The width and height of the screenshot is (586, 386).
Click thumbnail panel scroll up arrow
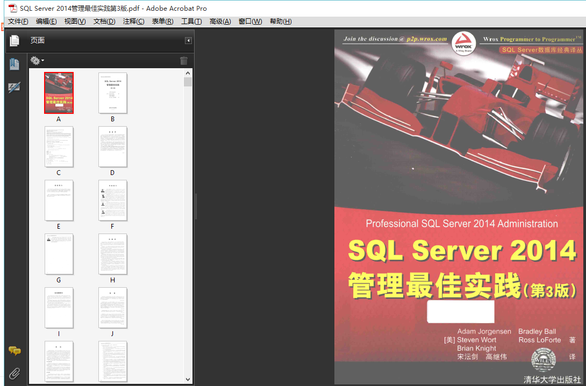click(188, 73)
